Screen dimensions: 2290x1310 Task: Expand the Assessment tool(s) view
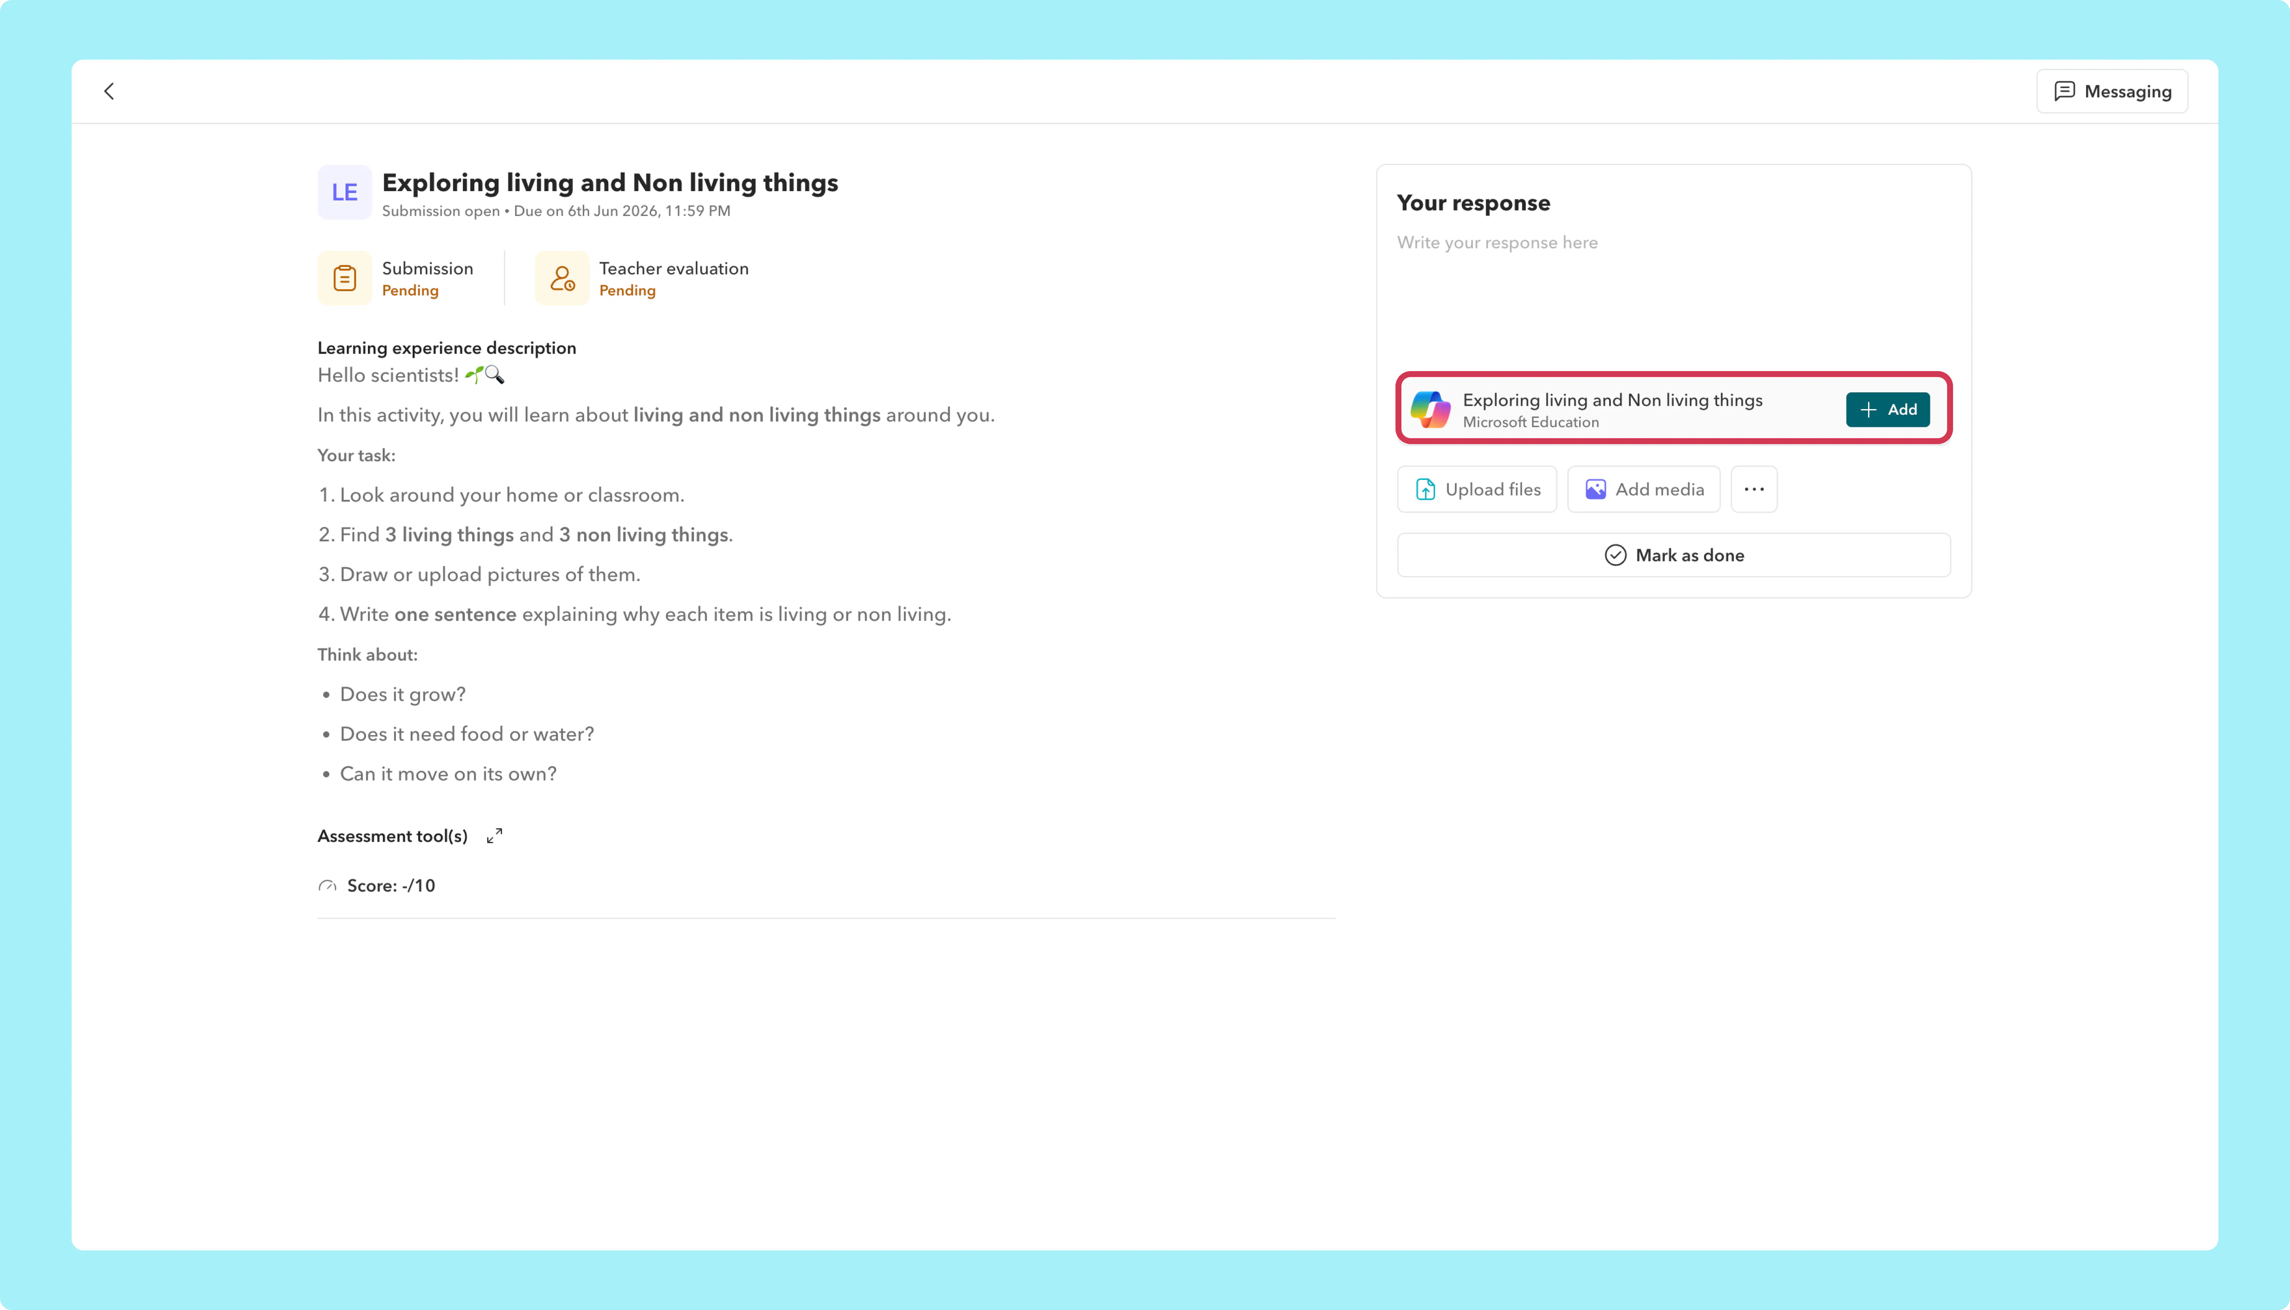(494, 836)
